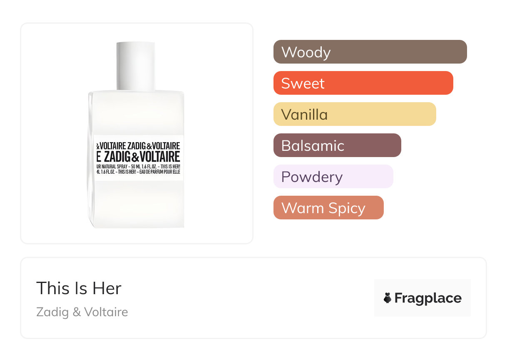This screenshot has height=359, width=507.
Task: Click the Warm Spicy label text
Action: tap(323, 208)
